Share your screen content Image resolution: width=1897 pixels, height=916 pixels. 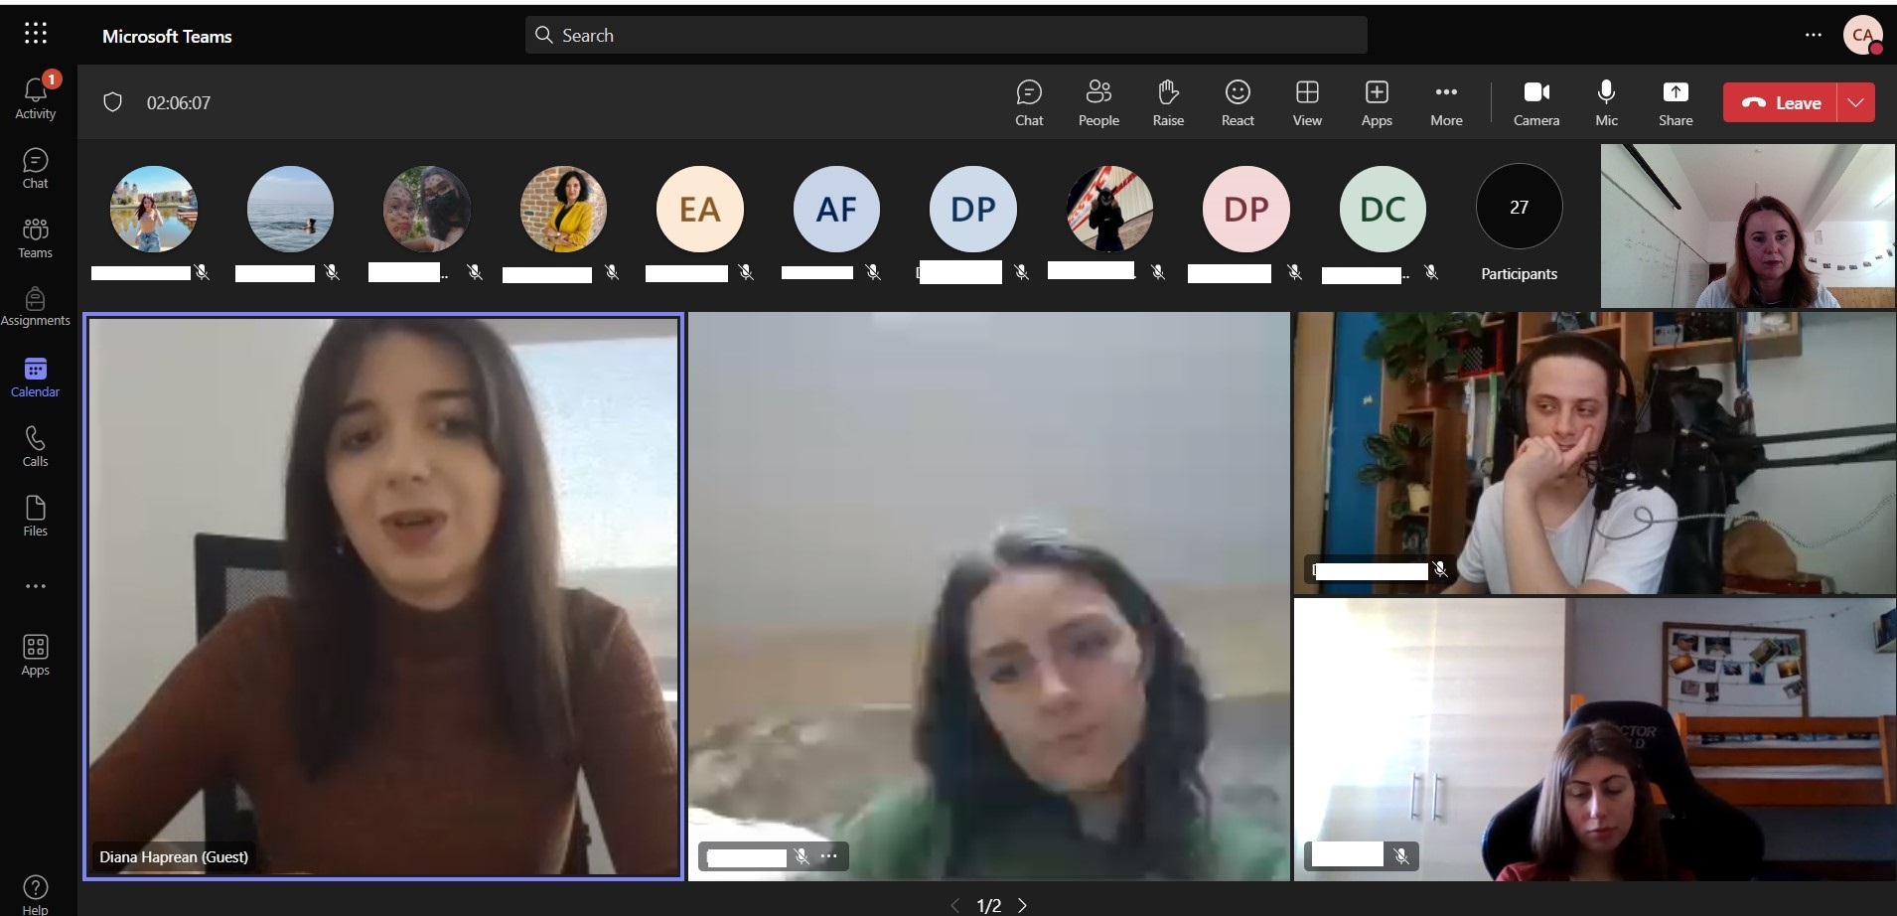pyautogui.click(x=1675, y=103)
